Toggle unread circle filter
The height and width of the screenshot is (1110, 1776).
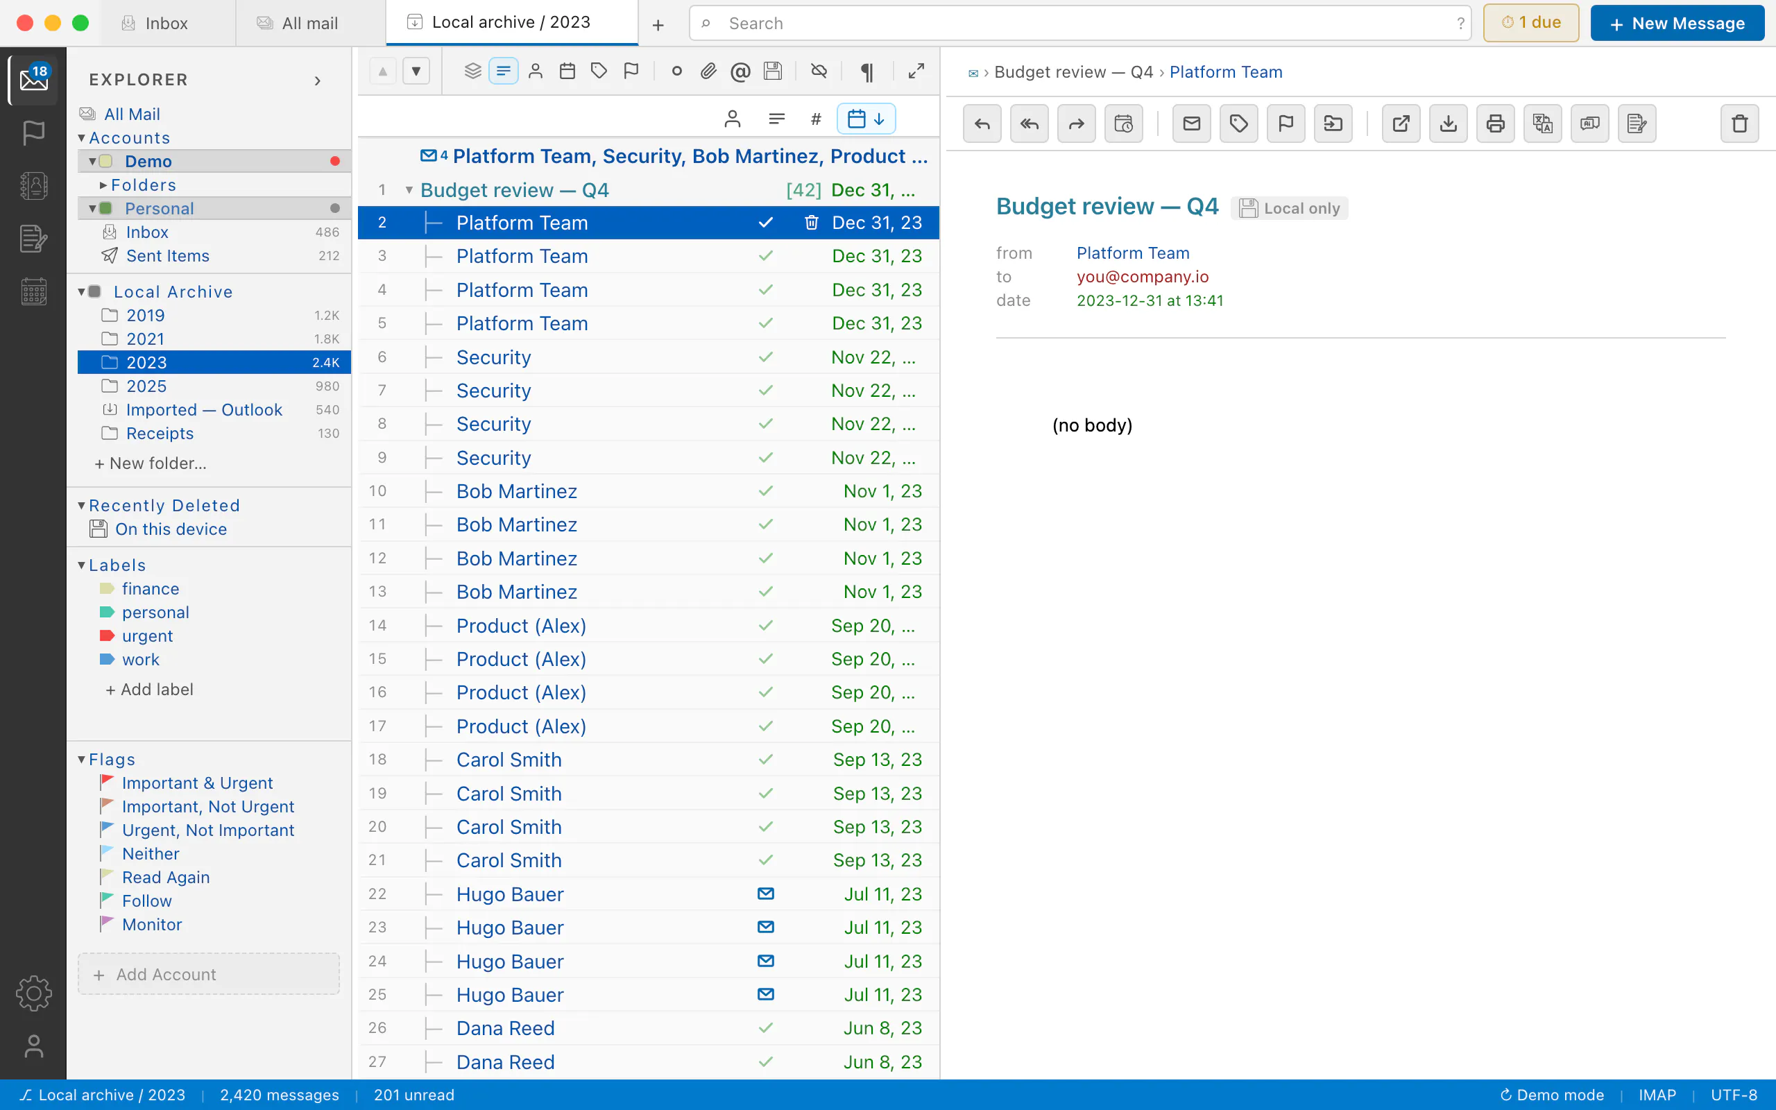[676, 71]
